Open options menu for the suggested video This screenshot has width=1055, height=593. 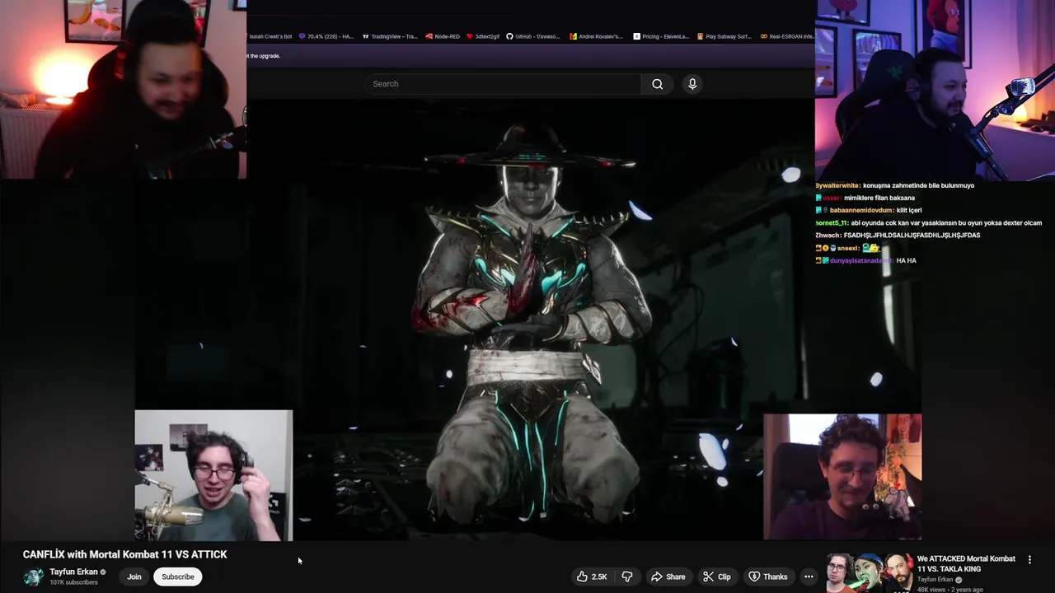pos(1029,559)
